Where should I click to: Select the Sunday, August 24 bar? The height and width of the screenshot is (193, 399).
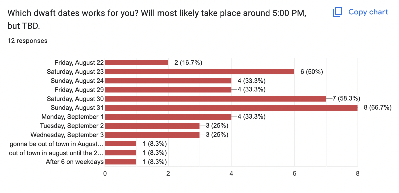pyautogui.click(x=168, y=81)
